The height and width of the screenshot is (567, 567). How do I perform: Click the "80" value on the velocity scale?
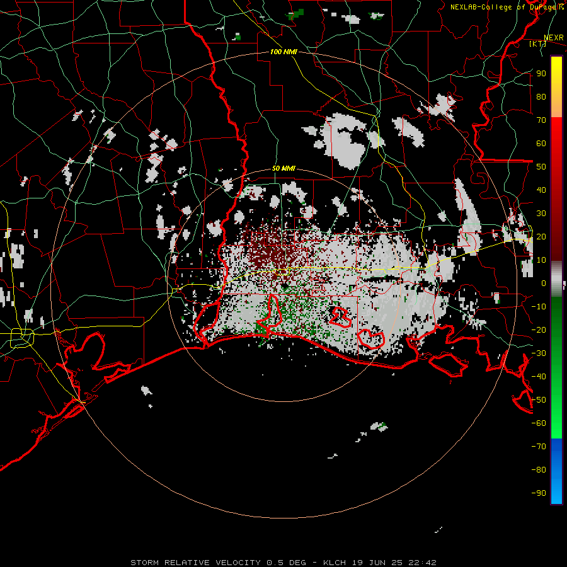pyautogui.click(x=541, y=96)
